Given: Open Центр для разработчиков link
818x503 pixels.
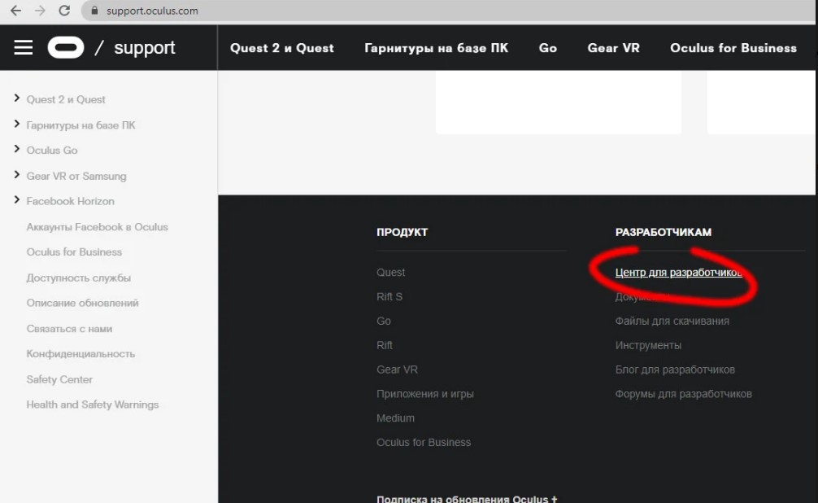Looking at the screenshot, I should tap(677, 273).
